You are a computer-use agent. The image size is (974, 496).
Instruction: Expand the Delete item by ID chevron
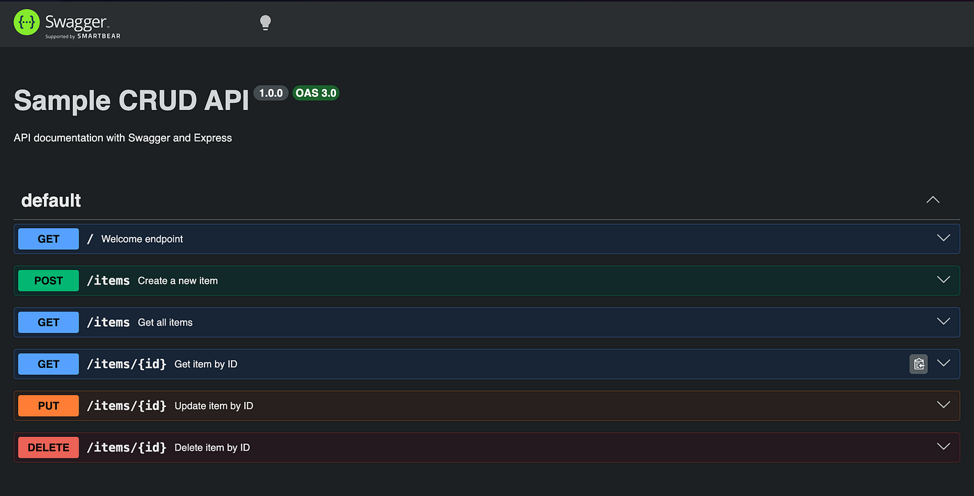[x=943, y=447]
